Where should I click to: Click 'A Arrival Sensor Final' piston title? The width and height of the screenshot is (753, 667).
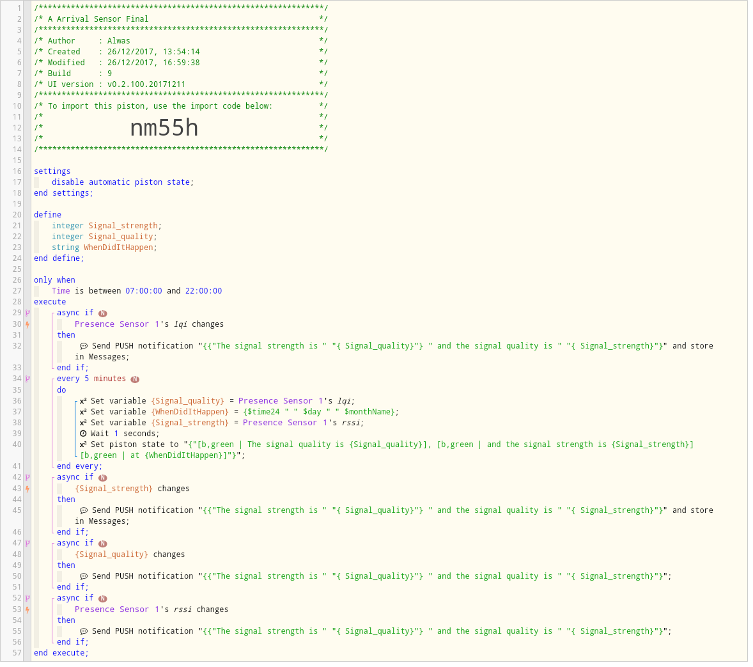point(99,19)
